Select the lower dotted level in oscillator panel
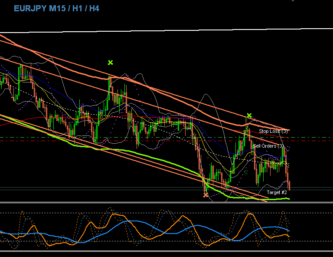Screen dimensions: 333x257 130,241
